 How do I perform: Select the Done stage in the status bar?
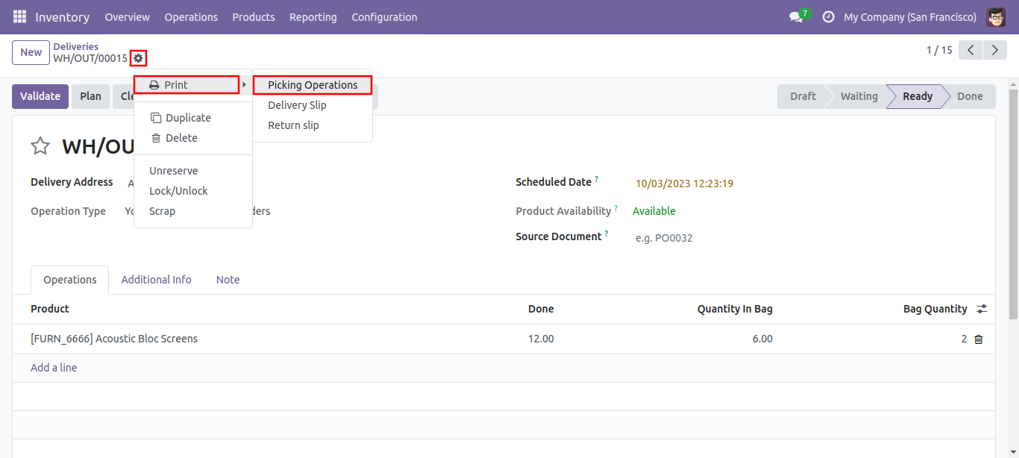970,96
